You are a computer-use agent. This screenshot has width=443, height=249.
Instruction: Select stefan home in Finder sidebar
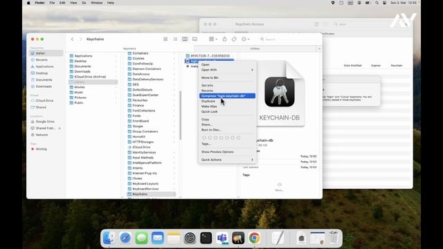point(46,53)
